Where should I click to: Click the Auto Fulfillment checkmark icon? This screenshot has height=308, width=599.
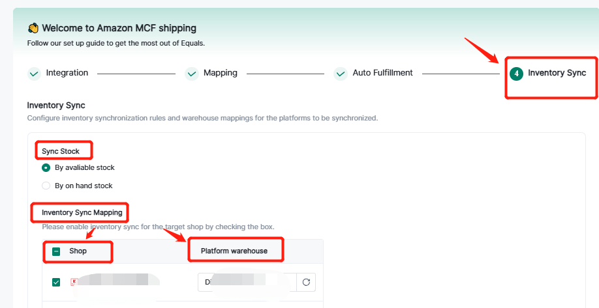coord(341,74)
